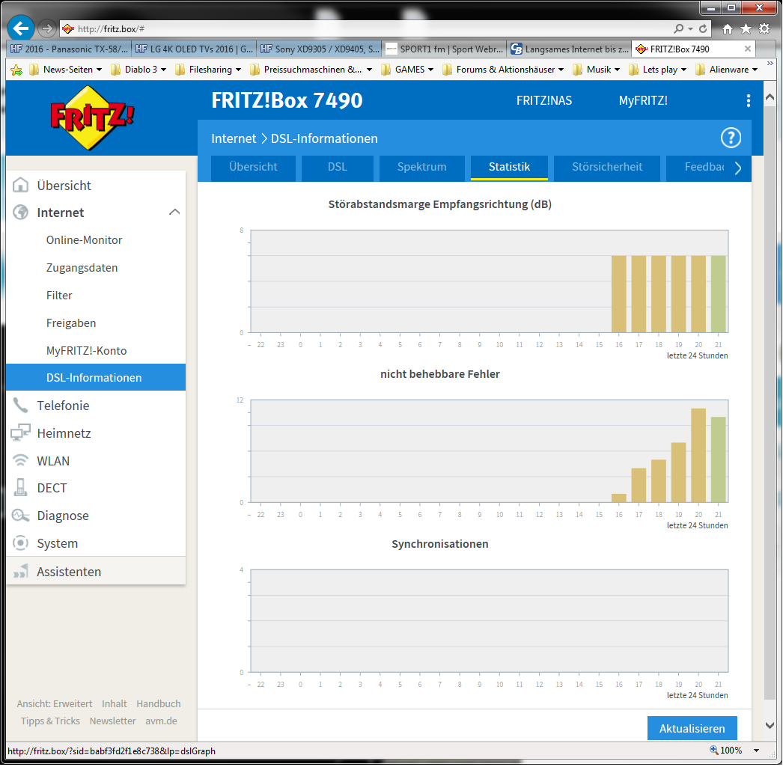Click the globe icon next to Internet
Viewport: 783px width, 767px height.
click(20, 213)
